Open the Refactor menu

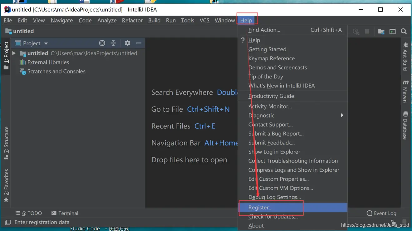132,20
